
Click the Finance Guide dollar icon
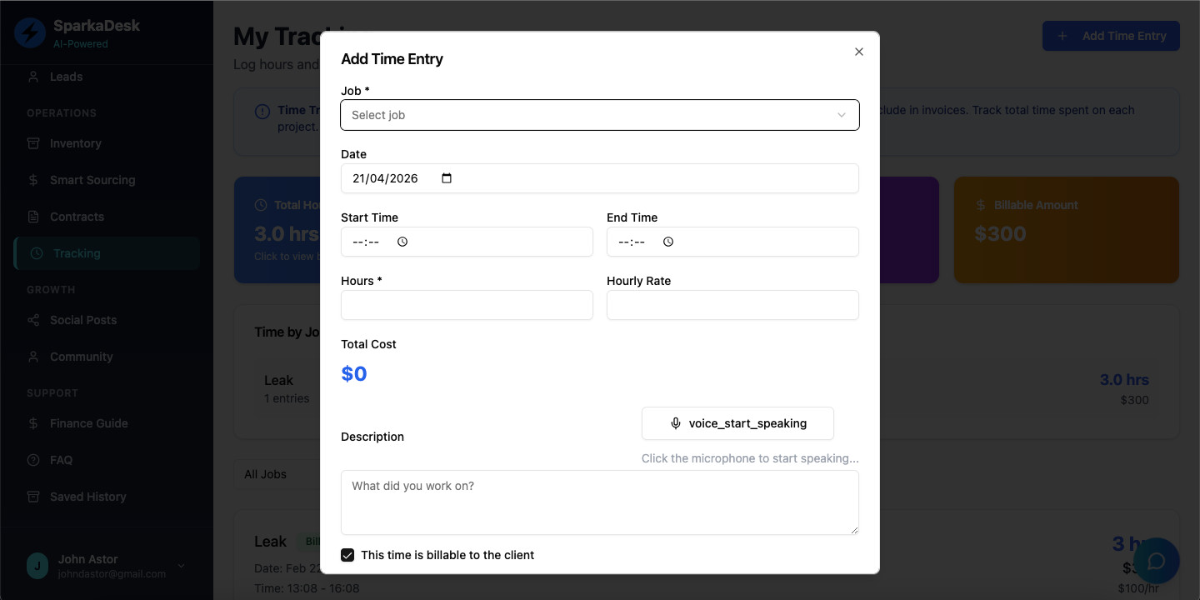click(x=33, y=423)
